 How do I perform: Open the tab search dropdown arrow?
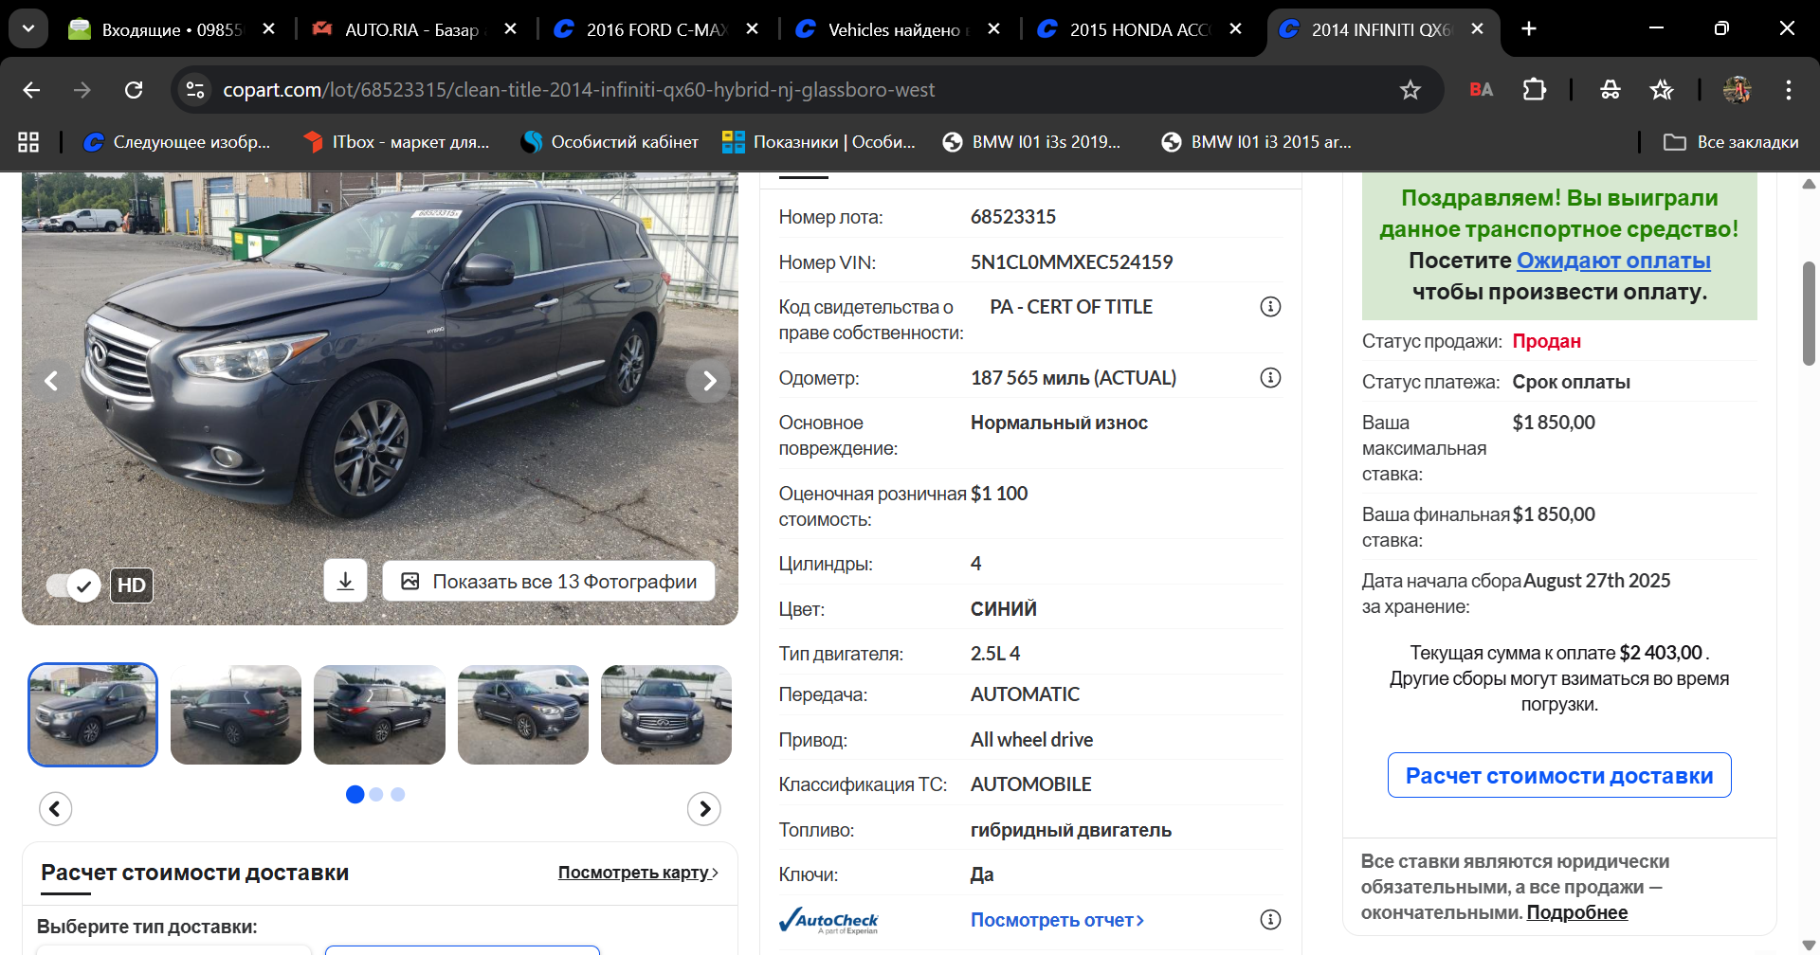[28, 28]
